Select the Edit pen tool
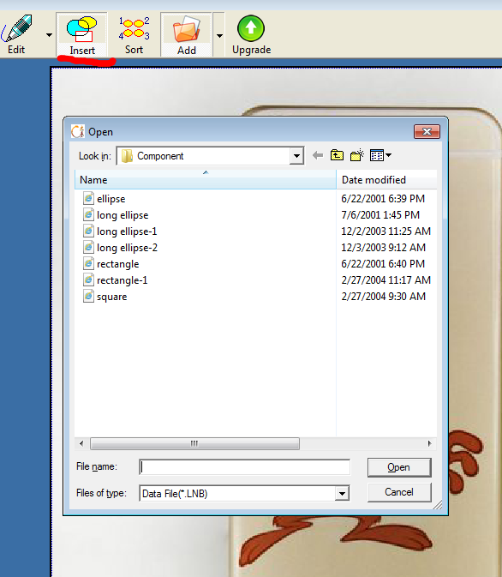This screenshot has width=502, height=577. (18, 33)
